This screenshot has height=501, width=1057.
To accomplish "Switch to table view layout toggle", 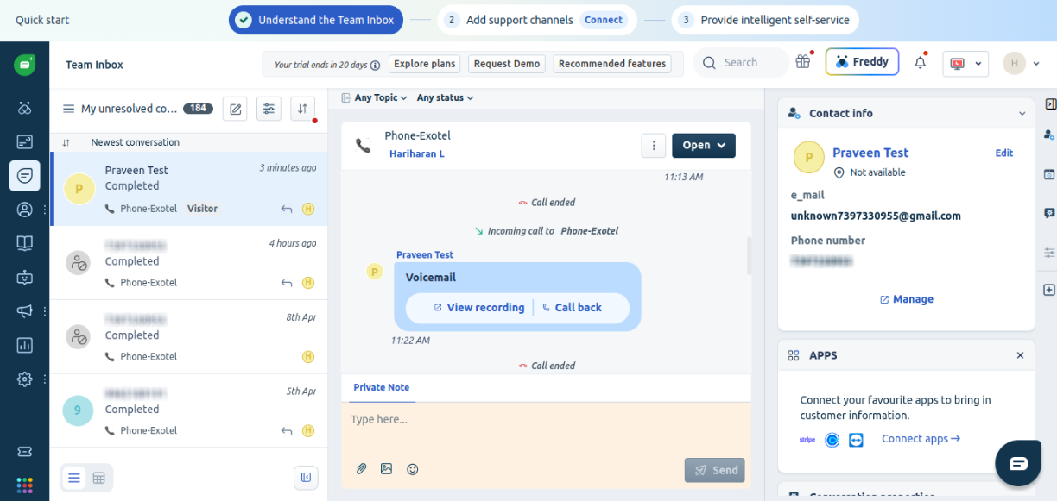I will 99,478.
